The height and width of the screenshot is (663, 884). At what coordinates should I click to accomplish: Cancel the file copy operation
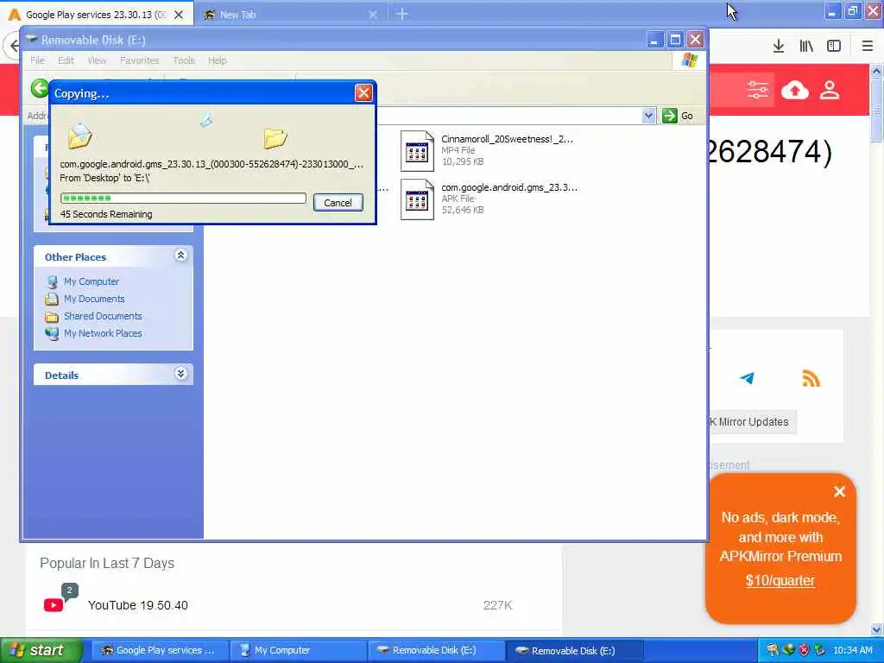coord(338,202)
